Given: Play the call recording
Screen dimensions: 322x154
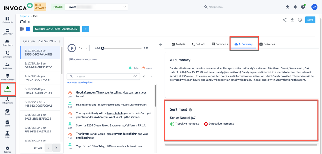Looking at the screenshot, I should pos(72,48).
